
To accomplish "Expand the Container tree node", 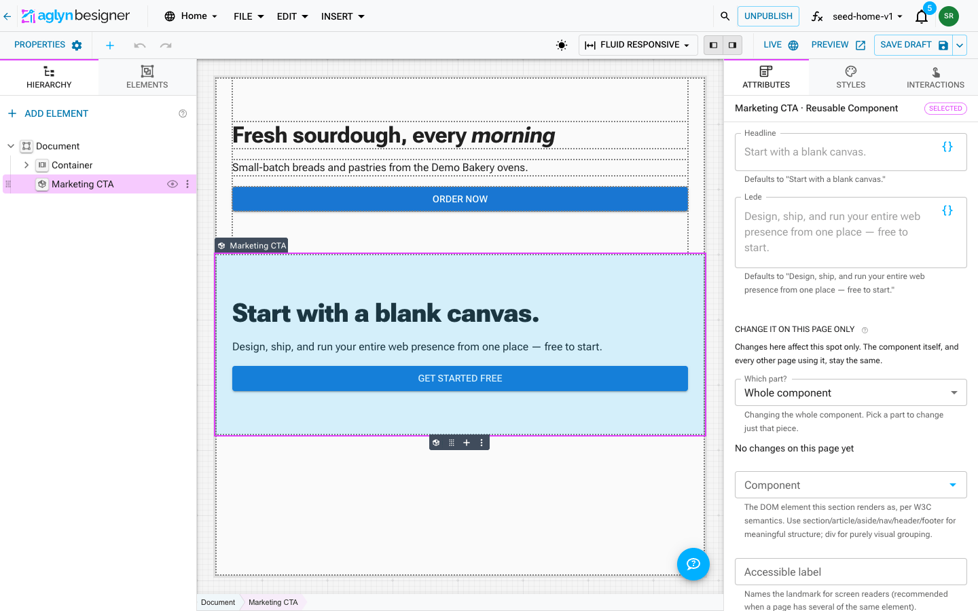I will 26,165.
